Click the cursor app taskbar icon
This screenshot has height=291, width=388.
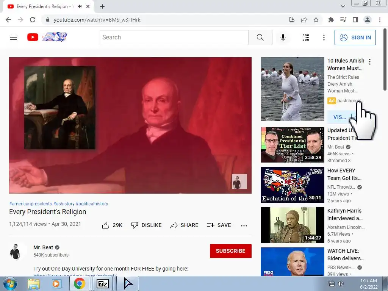[x=128, y=283]
